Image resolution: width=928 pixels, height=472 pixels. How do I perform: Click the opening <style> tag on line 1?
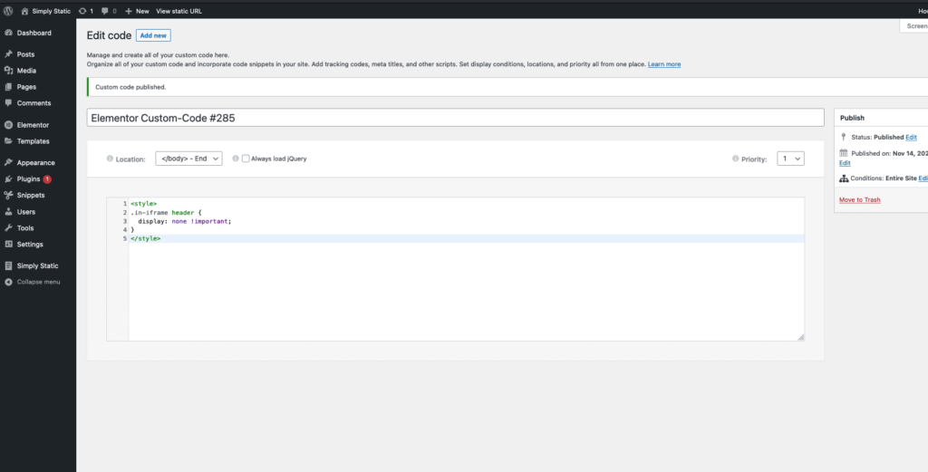144,204
